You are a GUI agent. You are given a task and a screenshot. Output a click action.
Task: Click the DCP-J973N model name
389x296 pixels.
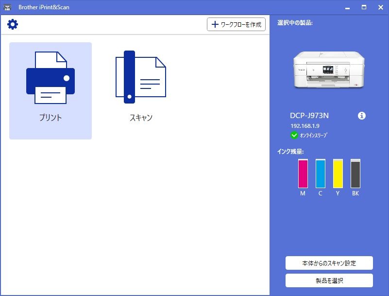[x=309, y=116]
